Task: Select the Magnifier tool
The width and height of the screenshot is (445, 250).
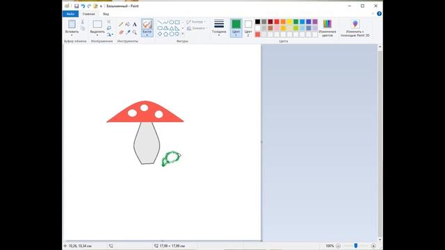Action: coord(134,33)
